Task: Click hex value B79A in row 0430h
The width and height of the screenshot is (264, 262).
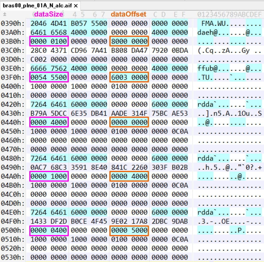Action: [39, 113]
